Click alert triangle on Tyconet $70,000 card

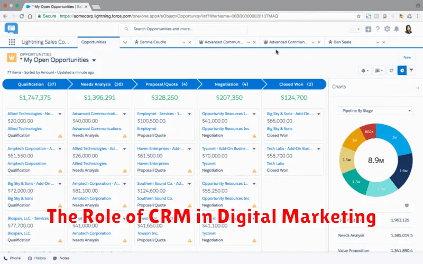pos(254,171)
